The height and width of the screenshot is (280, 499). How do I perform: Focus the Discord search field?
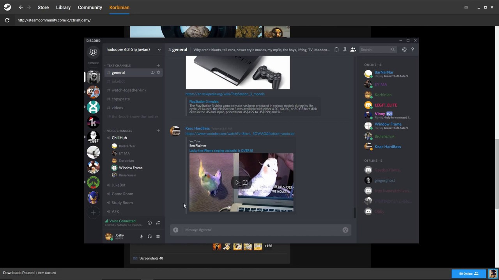click(377, 49)
